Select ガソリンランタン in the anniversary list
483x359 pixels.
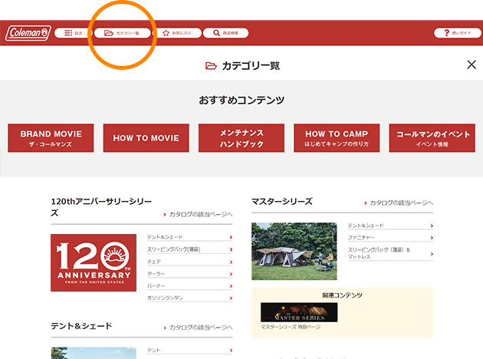pyautogui.click(x=189, y=298)
